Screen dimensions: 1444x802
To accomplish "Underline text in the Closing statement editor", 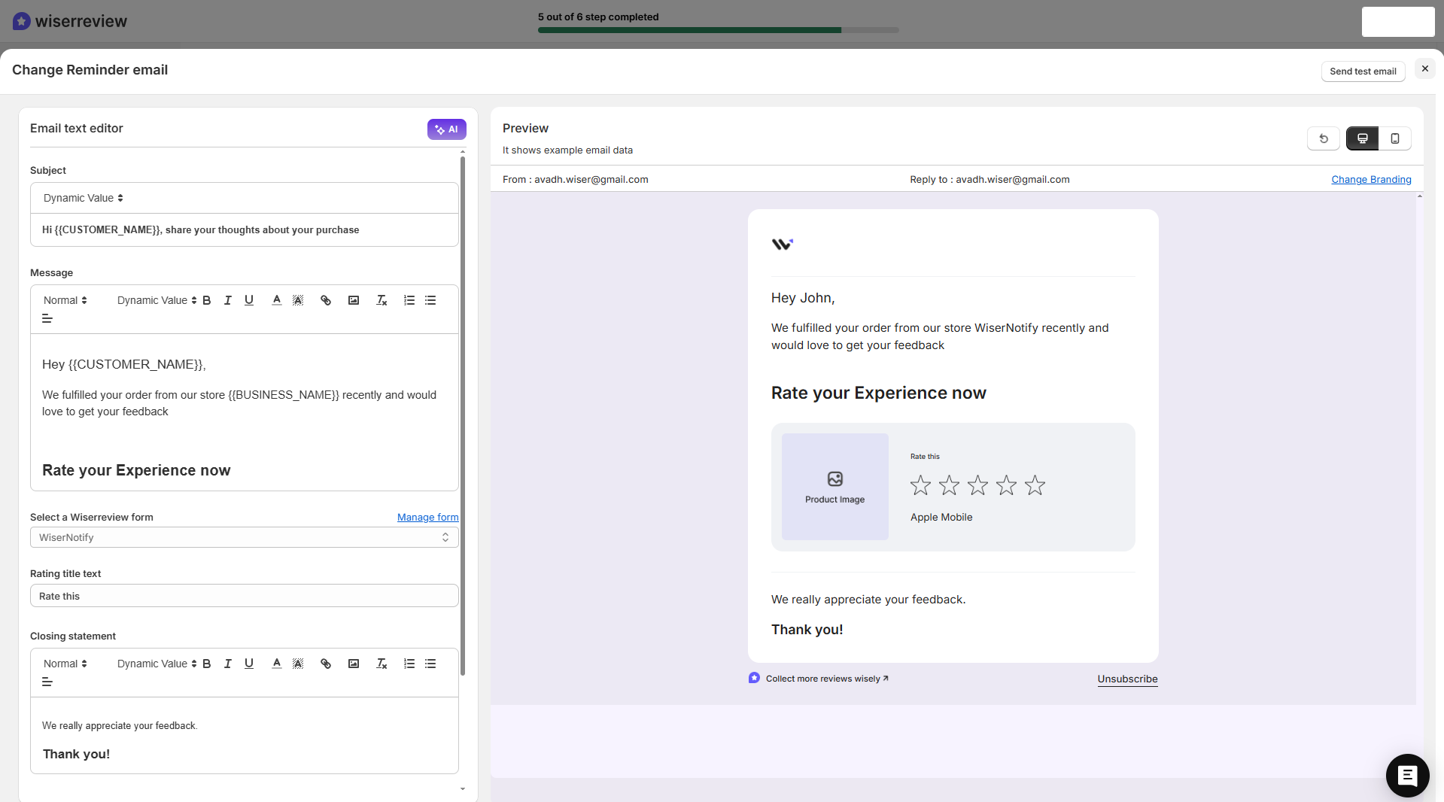I will point(248,664).
